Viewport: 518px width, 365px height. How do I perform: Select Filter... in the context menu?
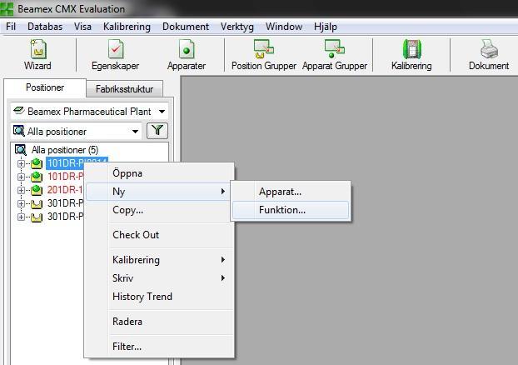pyautogui.click(x=159, y=347)
